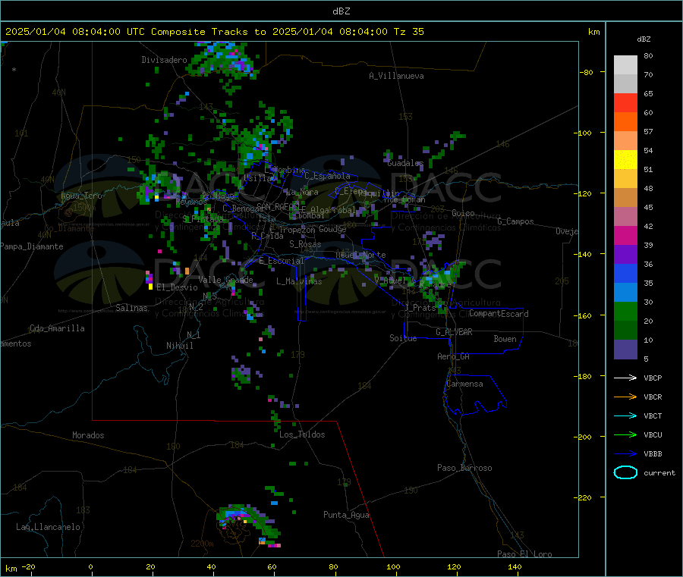Viewport: 683px width, 577px height.
Task: Click the Salinas map label
Action: click(131, 308)
